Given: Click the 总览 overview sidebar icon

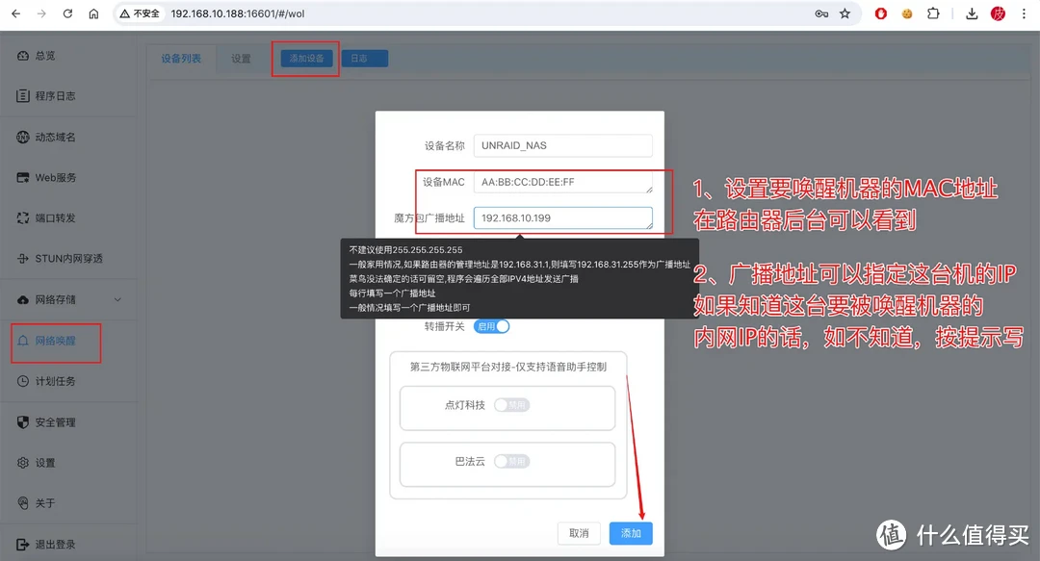Looking at the screenshot, I should coord(23,56).
